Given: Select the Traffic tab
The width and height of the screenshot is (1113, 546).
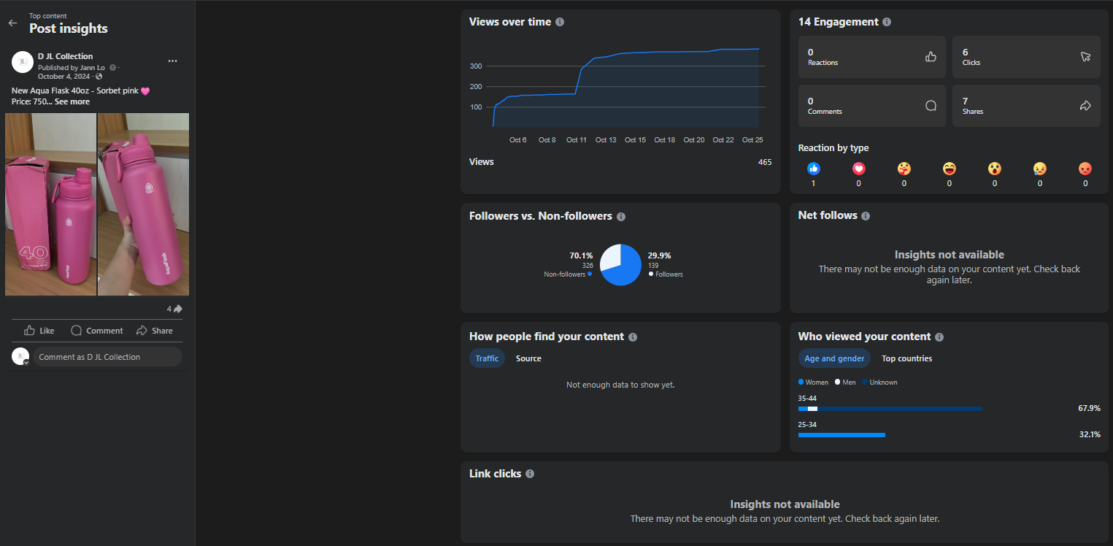Looking at the screenshot, I should click(x=487, y=358).
